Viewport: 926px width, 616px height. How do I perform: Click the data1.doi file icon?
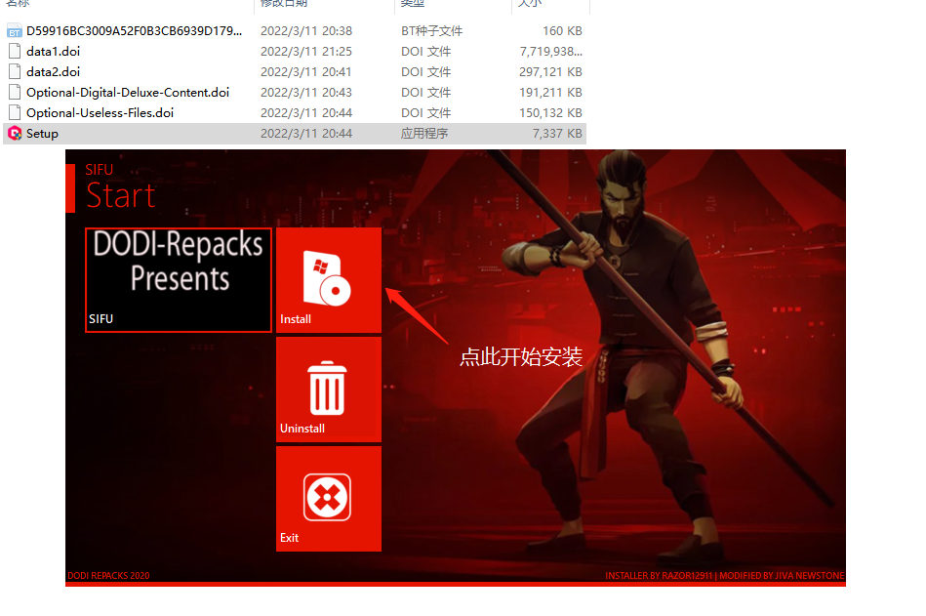click(x=15, y=51)
